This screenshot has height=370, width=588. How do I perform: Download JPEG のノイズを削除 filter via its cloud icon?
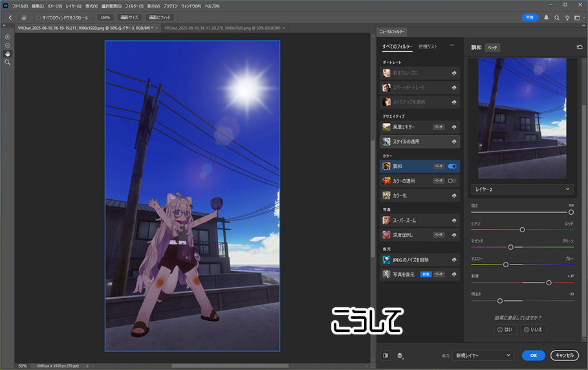point(453,260)
